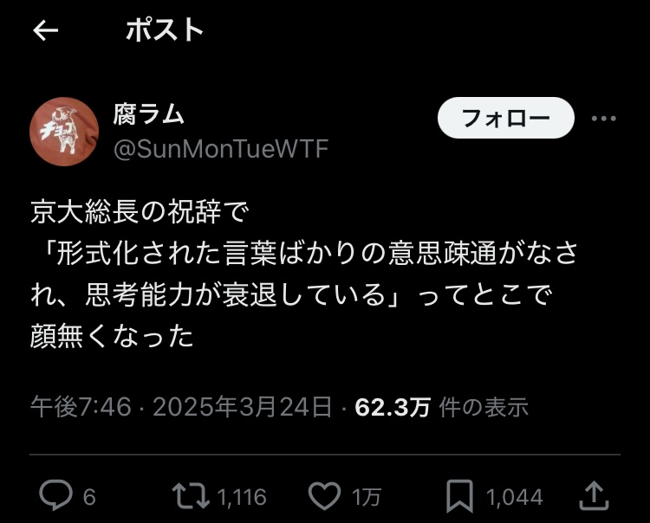Open the @SunMonTueWTF handle link
650x523 pixels.
[x=221, y=149]
